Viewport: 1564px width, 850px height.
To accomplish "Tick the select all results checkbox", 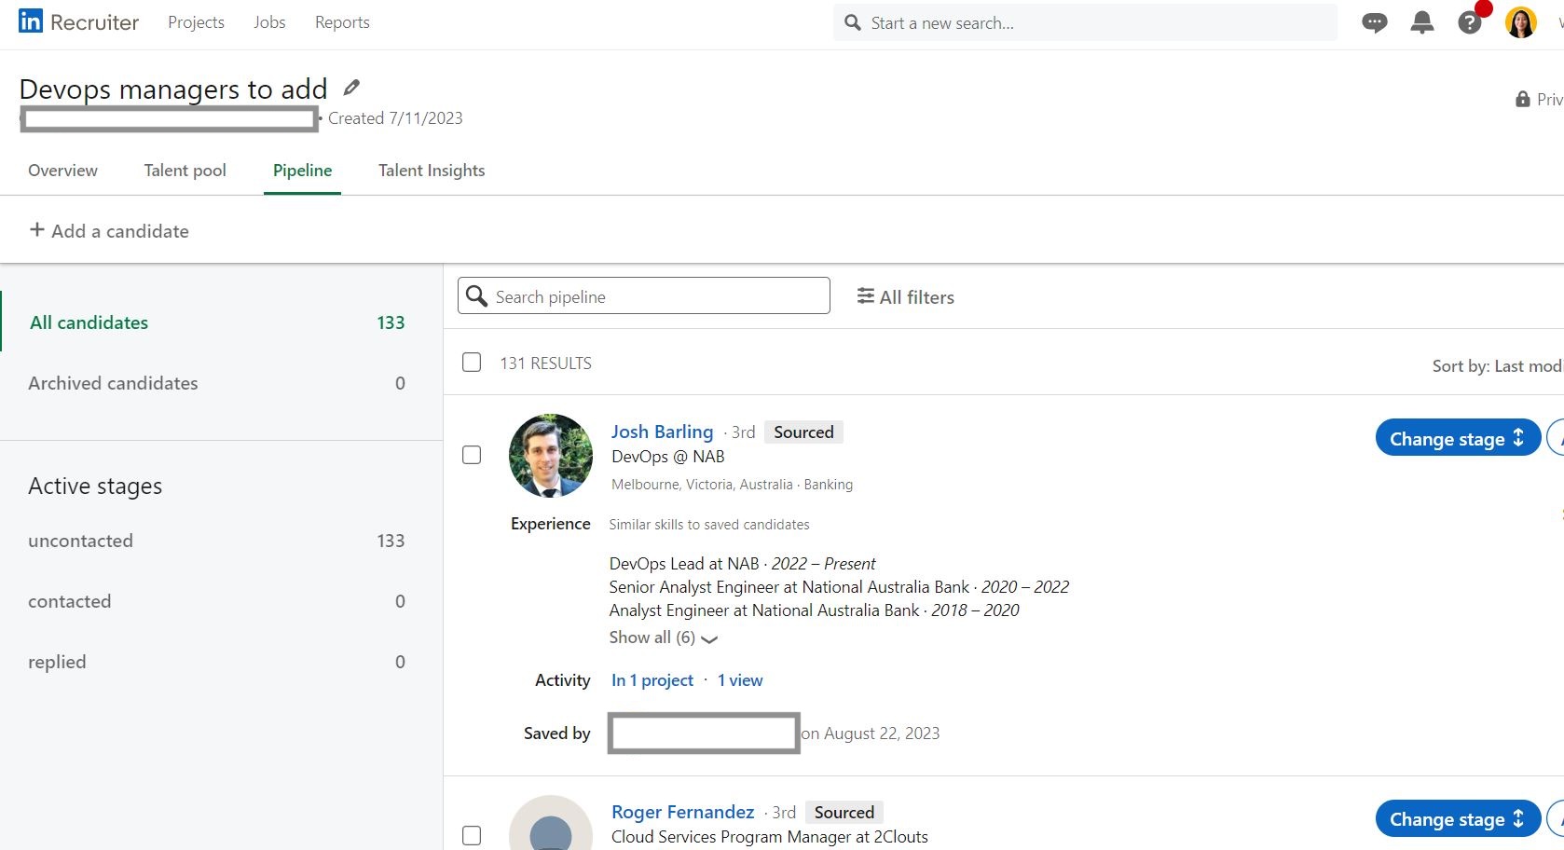I will click(472, 363).
